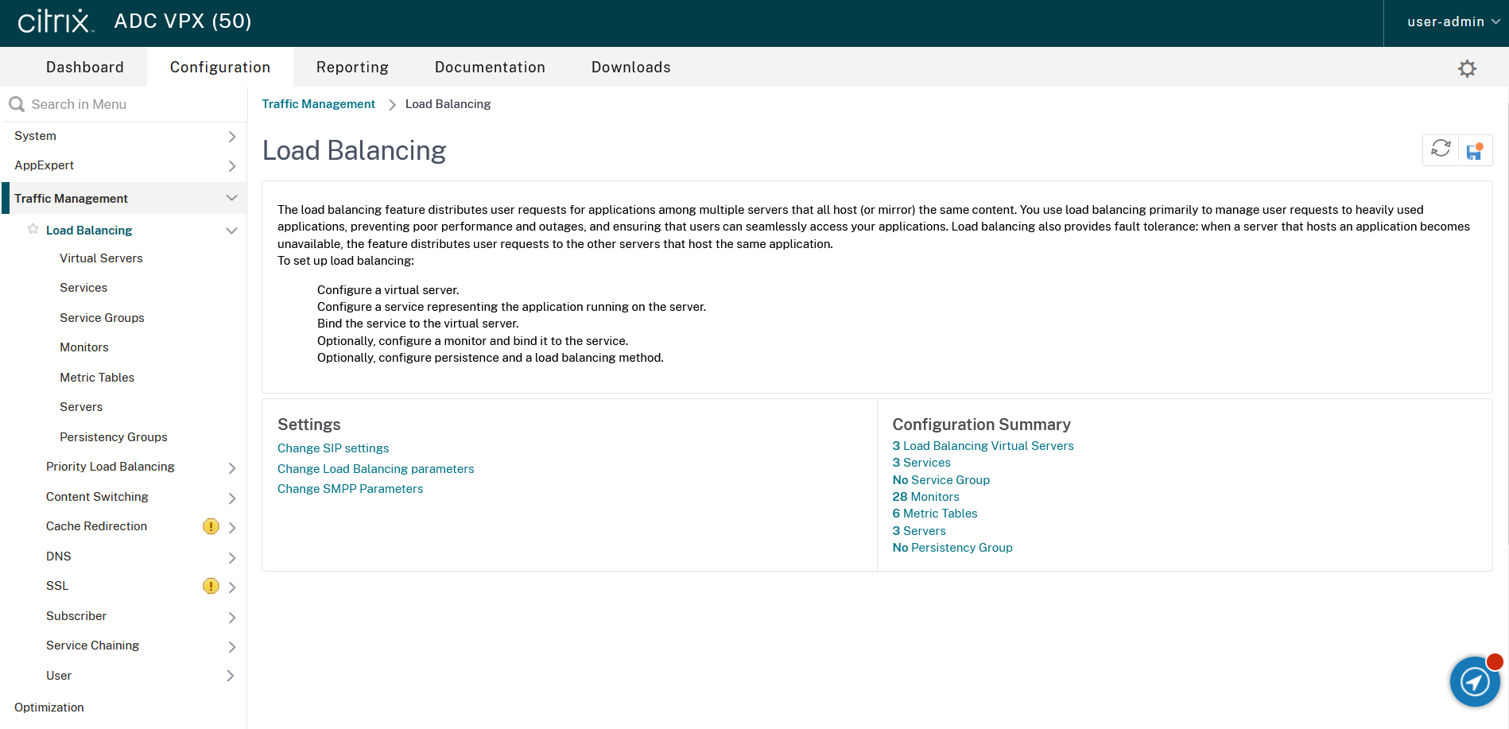This screenshot has height=729, width=1509.
Task: Click the refresh icon on Load Balancing page
Action: [x=1441, y=149]
